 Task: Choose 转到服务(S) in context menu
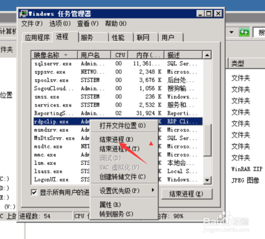[117, 214]
